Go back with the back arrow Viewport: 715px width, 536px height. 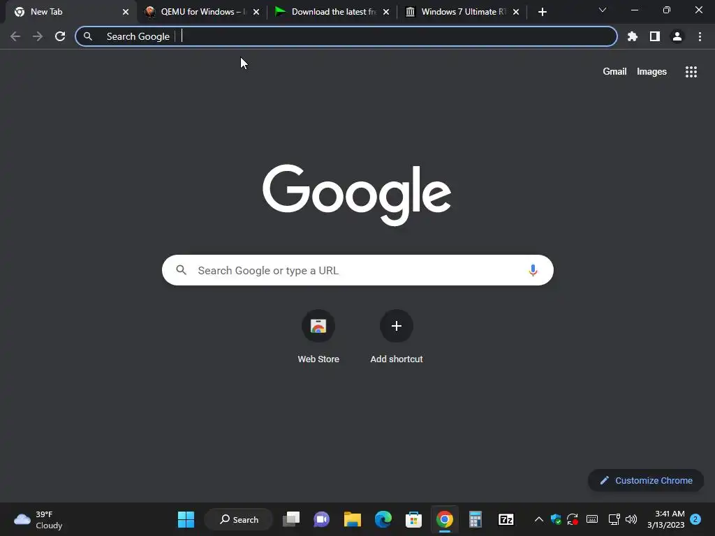click(x=15, y=36)
